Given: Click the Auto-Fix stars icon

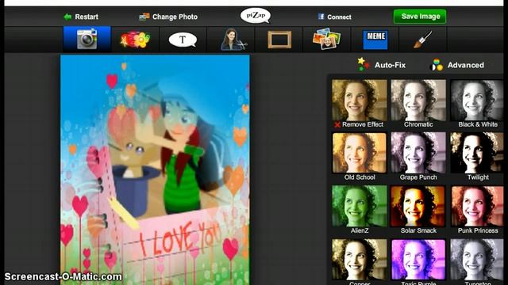Looking at the screenshot, I should click(x=364, y=64).
